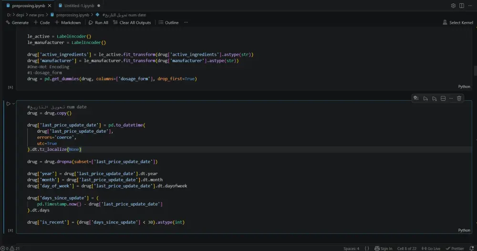Switch to the Untitled-1.ipynb tab

[x=79, y=5]
